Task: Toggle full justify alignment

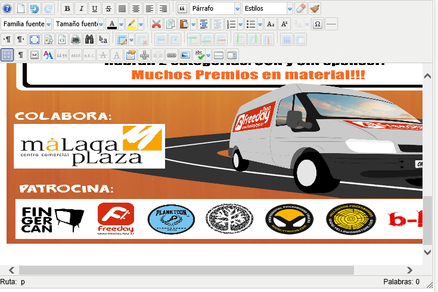Action: tap(122, 8)
